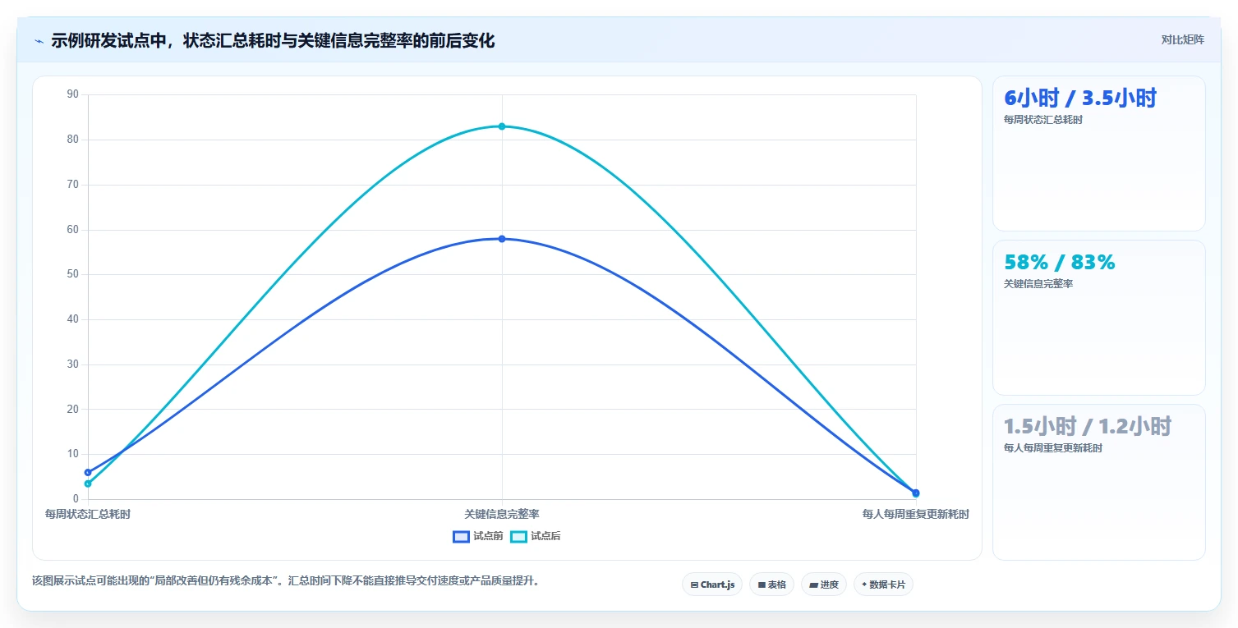The image size is (1238, 628).
Task: Click the 每人每周重复更新耗时 card caption
Action: coord(1053,448)
